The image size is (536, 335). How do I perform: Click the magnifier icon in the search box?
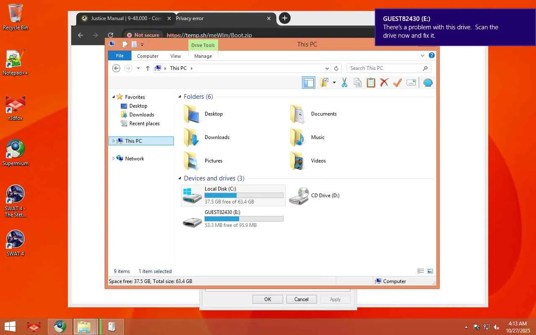coord(425,68)
